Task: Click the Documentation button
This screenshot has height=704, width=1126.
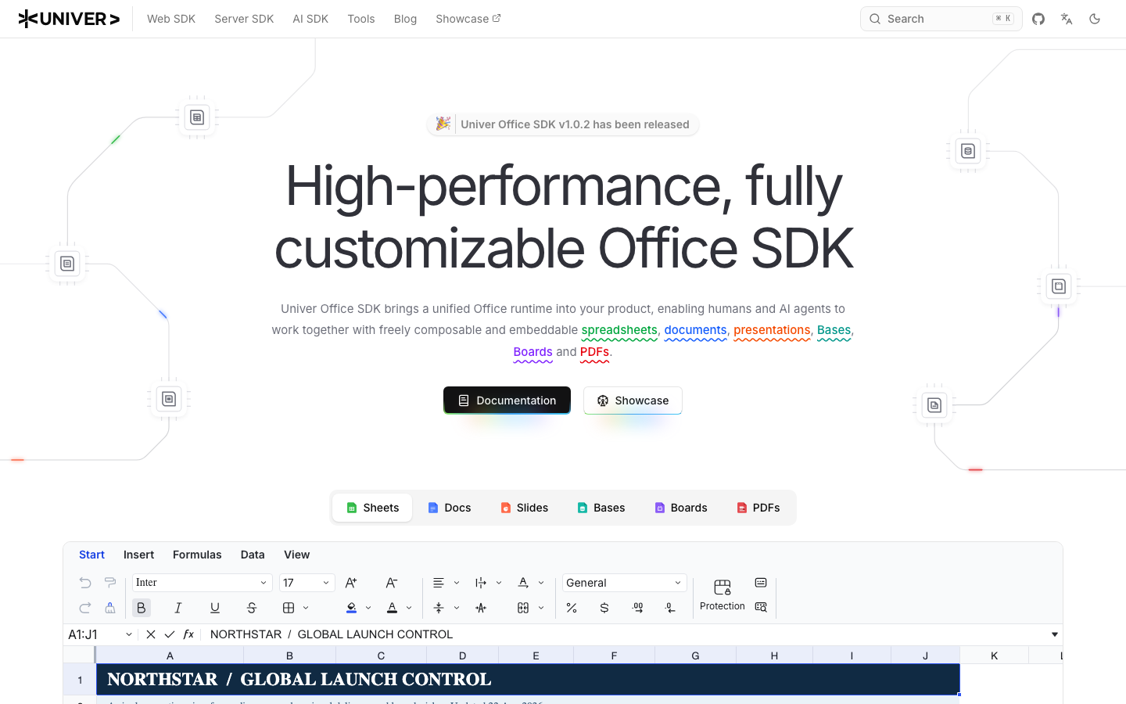Action: [507, 400]
